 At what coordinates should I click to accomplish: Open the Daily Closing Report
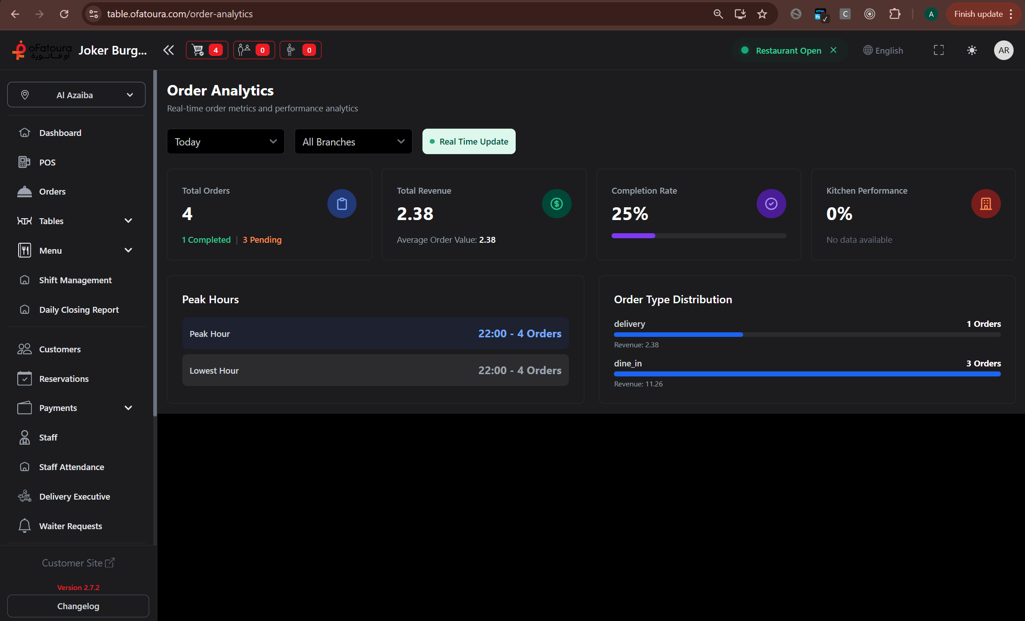[78, 310]
